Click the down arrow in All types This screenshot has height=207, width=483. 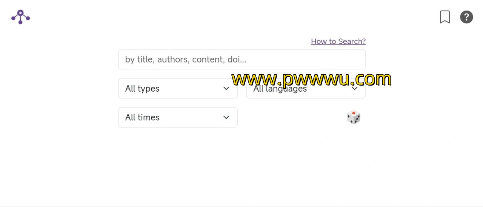[x=226, y=88]
